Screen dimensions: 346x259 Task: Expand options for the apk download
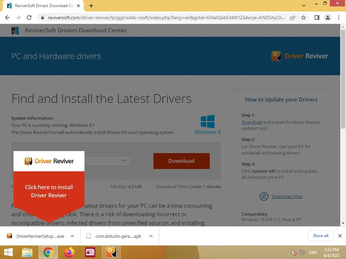151,236
